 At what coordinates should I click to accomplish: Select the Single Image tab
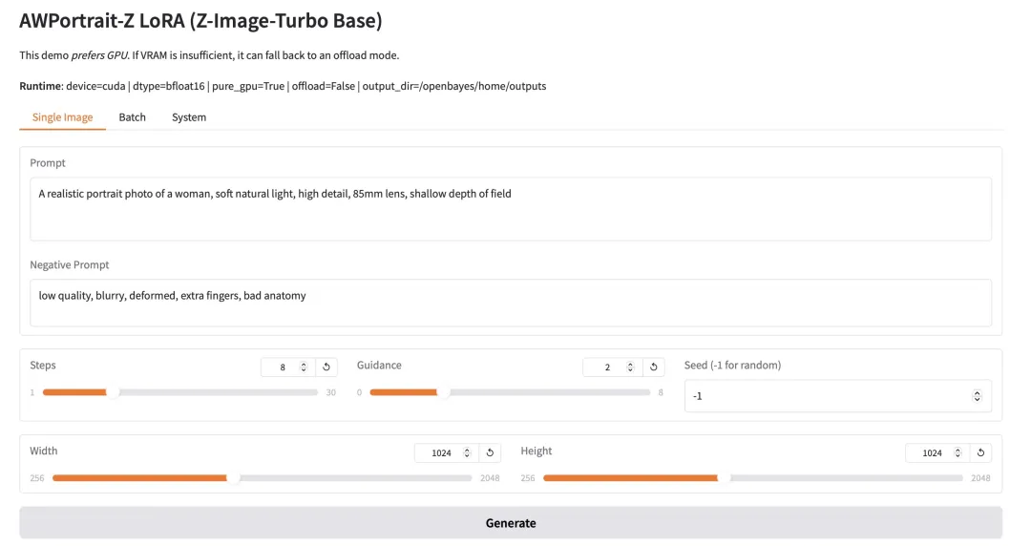point(63,117)
